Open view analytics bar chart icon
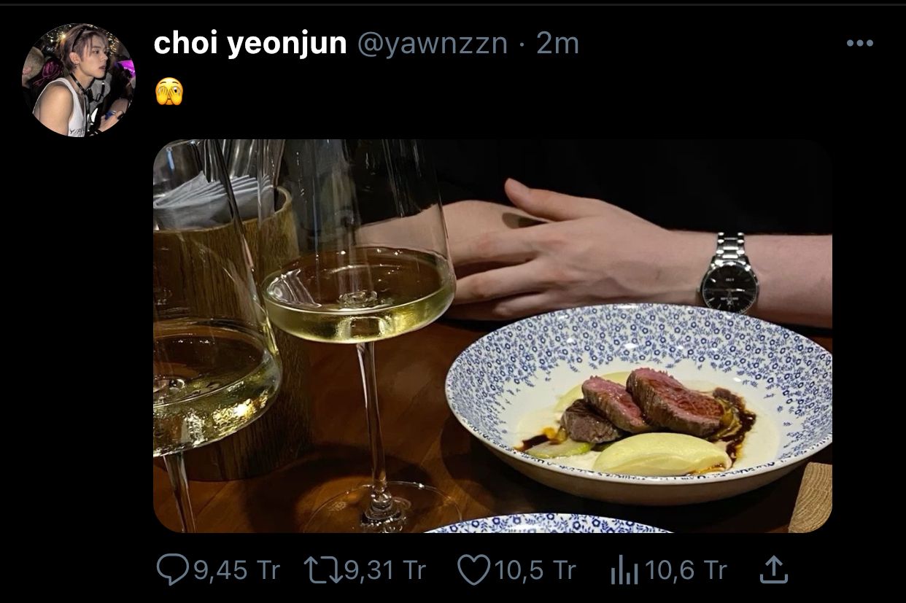906x603 pixels. coord(624,570)
